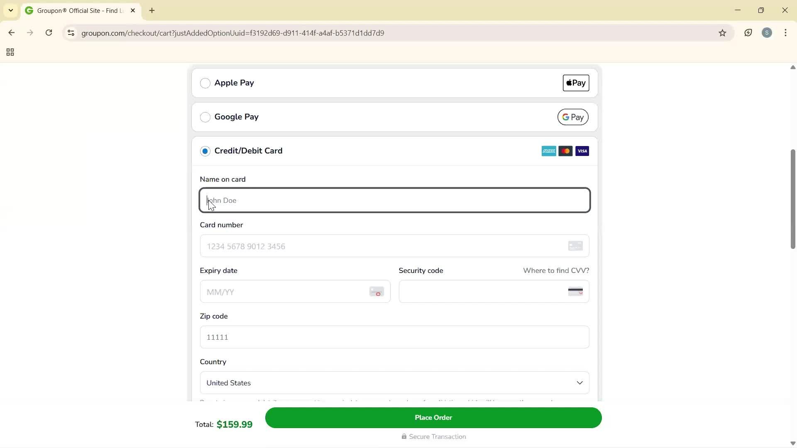Select the Credit/Debit Card option
Screen dimensions: 797x448
click(x=205, y=151)
